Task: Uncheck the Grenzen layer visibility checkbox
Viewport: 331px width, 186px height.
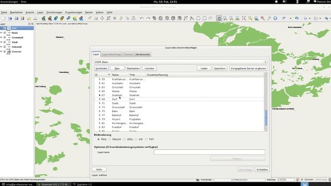Action: [5, 51]
